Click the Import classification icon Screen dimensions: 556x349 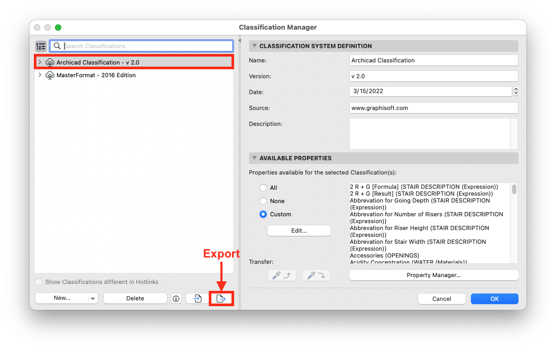tap(197, 299)
